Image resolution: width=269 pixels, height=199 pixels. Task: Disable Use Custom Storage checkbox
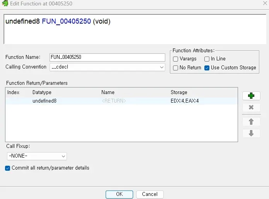(x=207, y=68)
